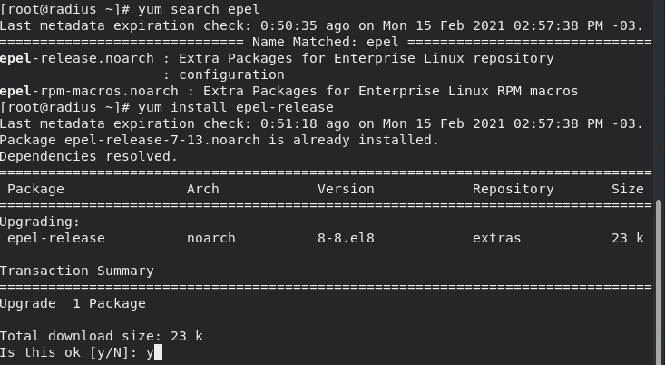The image size is (665, 365).
Task: Click the noarch value in the upgrade row
Action: click(x=210, y=238)
